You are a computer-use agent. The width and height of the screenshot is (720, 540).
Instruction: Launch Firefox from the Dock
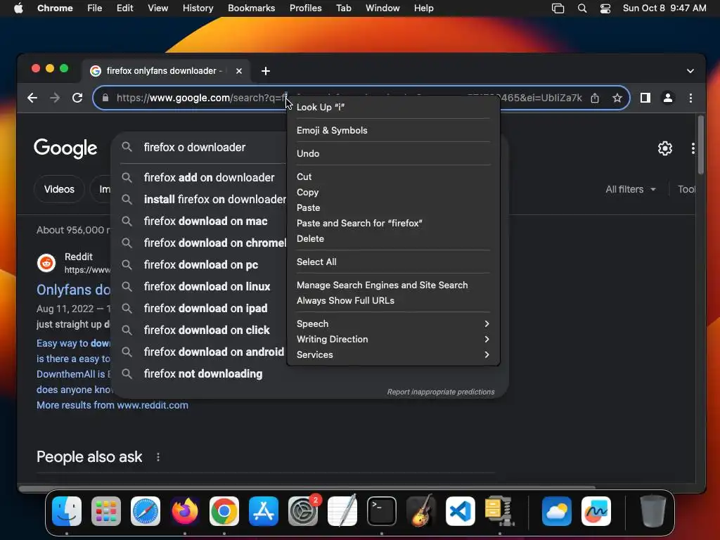(x=185, y=511)
